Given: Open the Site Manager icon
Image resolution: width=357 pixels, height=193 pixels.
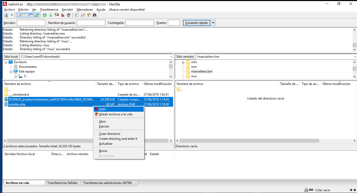Looking at the screenshot, I should point(6,15).
